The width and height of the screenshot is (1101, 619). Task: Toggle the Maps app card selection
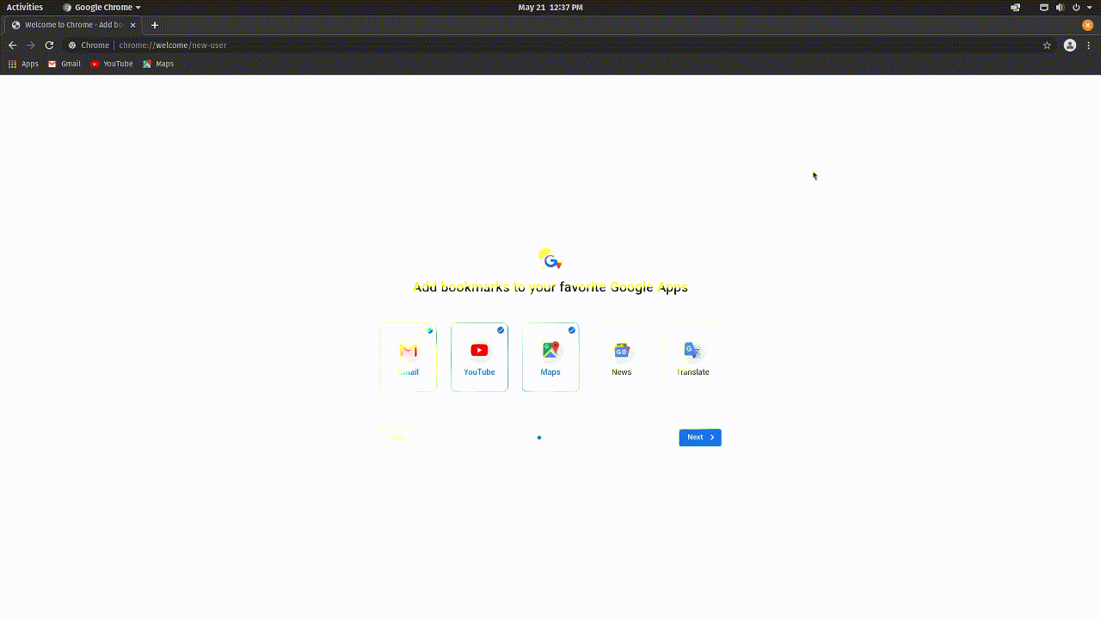550,357
